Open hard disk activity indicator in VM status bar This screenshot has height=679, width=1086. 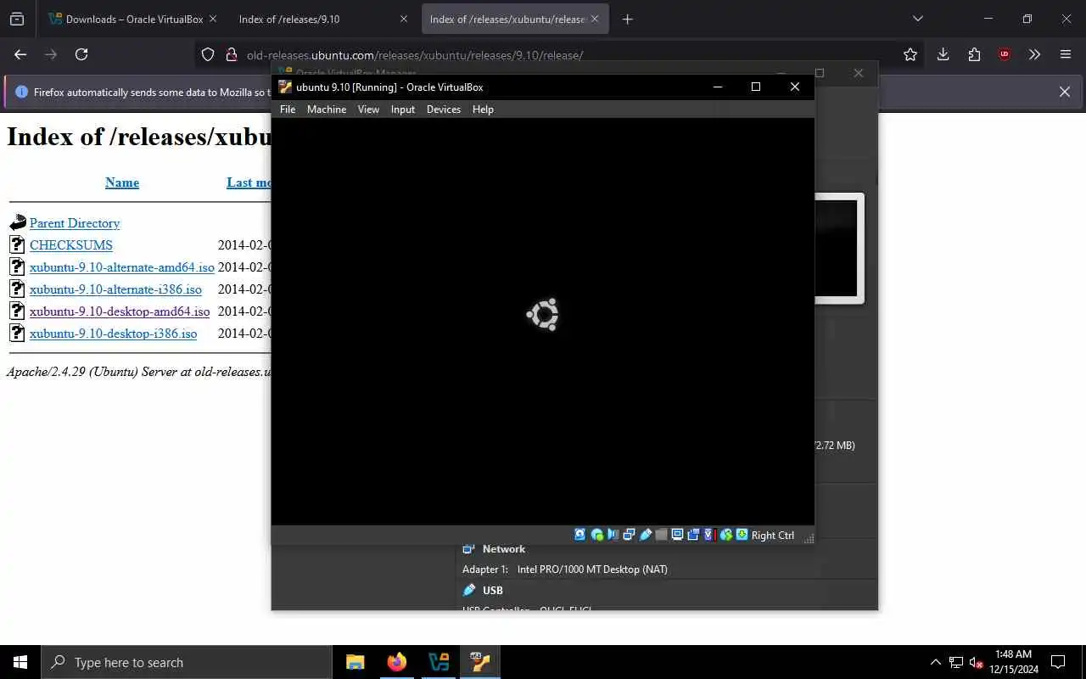(580, 535)
